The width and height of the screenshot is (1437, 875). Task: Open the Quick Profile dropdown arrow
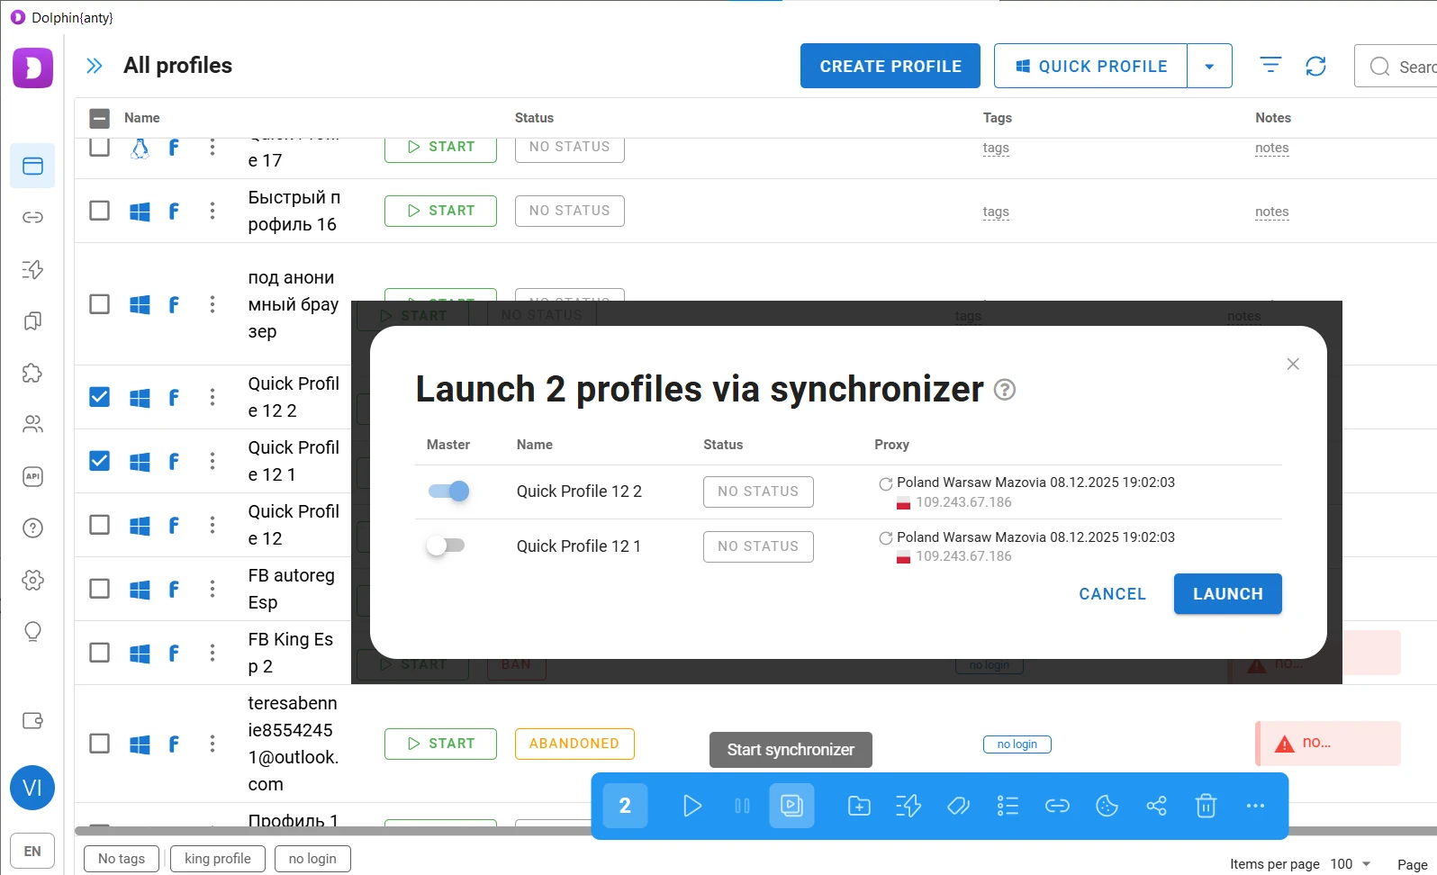coord(1209,66)
